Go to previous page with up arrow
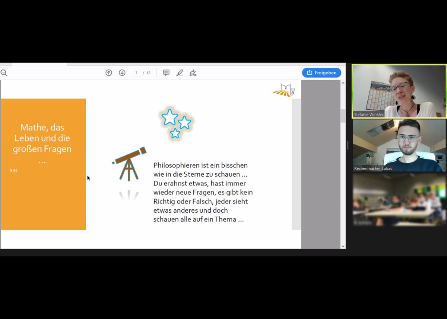The width and height of the screenshot is (447, 319). click(x=109, y=73)
